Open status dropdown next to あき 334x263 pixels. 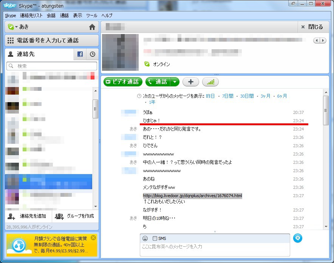click(16, 27)
